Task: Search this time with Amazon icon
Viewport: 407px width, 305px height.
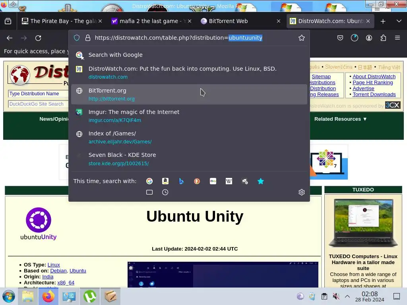Action: coord(165,181)
